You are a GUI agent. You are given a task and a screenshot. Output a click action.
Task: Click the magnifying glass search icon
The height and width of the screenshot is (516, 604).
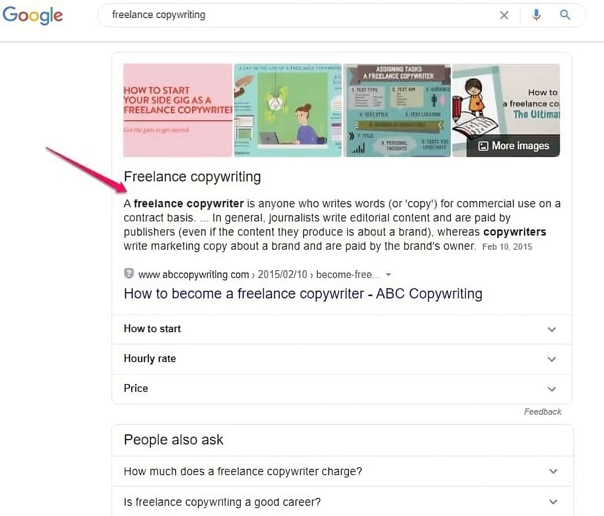pyautogui.click(x=565, y=15)
